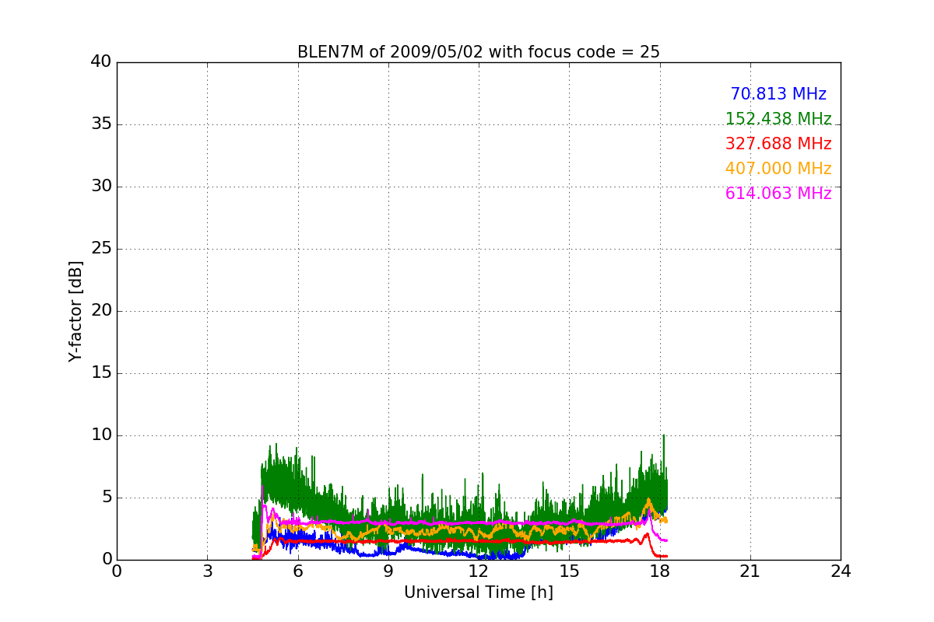The width and height of the screenshot is (934, 622).
Task: Click the y-axis tick label '30'
Action: [x=101, y=186]
